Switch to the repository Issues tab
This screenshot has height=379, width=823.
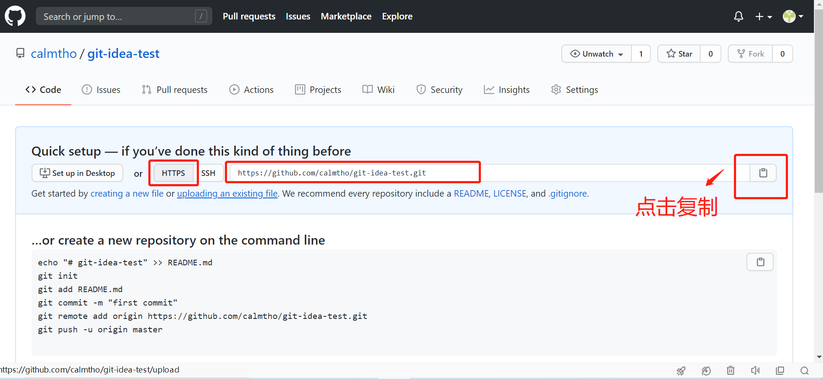101,89
